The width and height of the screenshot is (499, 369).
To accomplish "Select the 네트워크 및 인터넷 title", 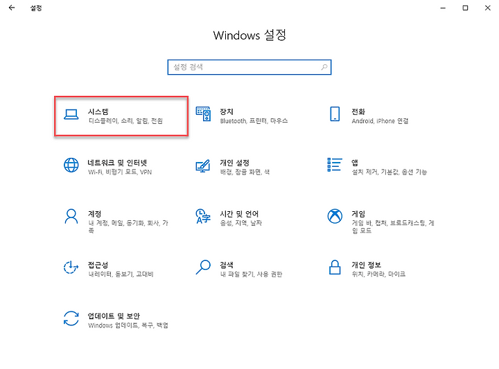I will click(117, 163).
